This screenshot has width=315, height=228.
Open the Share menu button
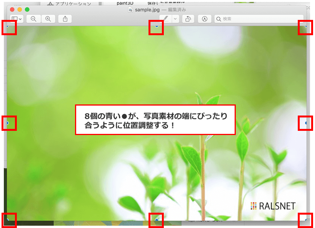(65, 19)
